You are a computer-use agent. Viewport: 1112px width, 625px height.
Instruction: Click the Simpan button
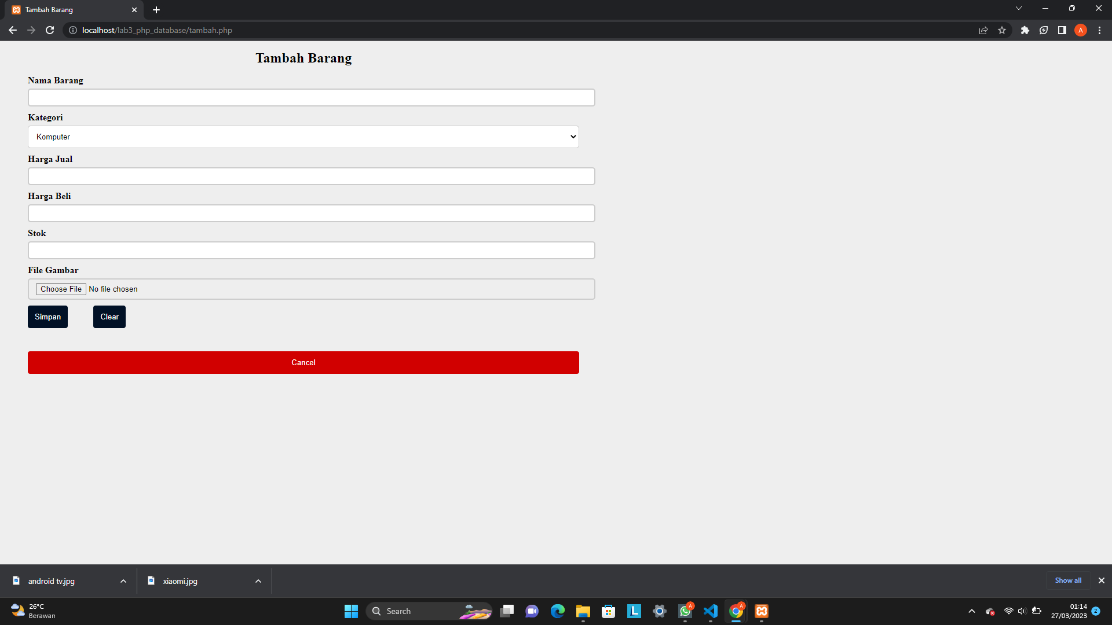[x=47, y=317]
